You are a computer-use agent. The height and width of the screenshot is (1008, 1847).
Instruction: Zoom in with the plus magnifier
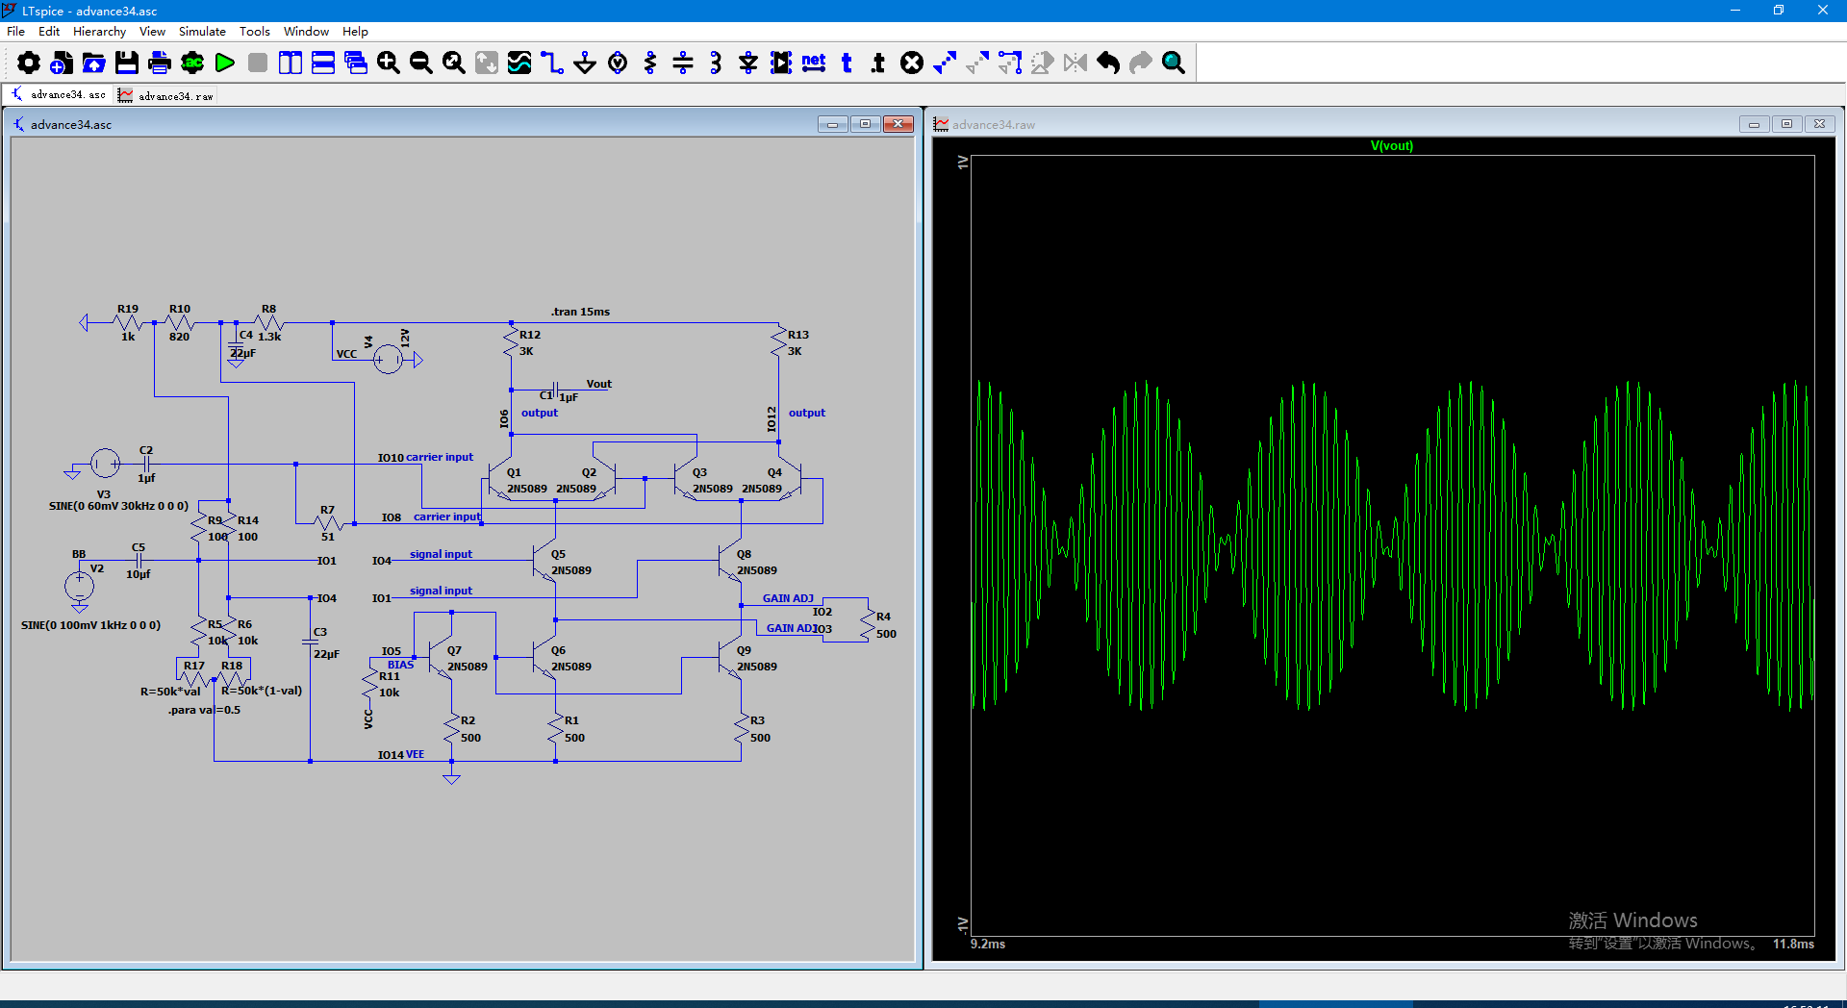pyautogui.click(x=389, y=63)
